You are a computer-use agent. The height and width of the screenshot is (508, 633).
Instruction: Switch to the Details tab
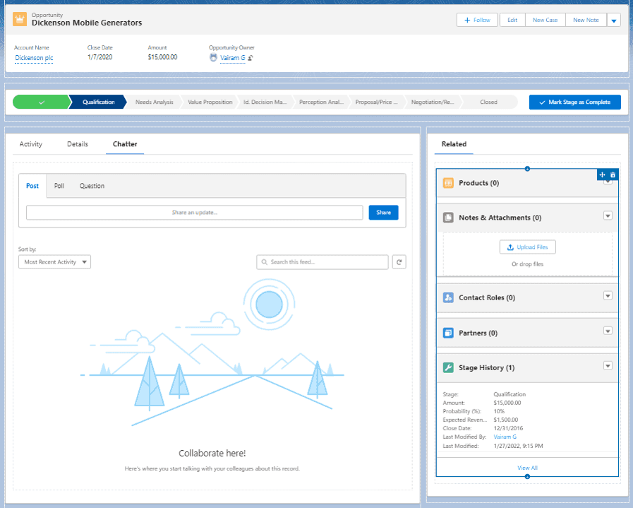[78, 144]
